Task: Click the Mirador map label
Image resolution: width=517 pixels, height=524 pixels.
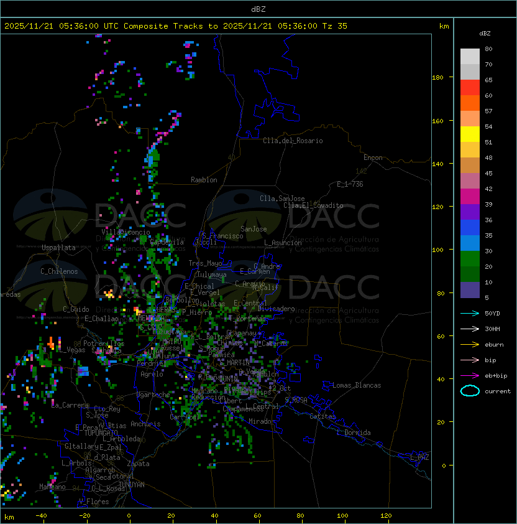Action: point(262,422)
